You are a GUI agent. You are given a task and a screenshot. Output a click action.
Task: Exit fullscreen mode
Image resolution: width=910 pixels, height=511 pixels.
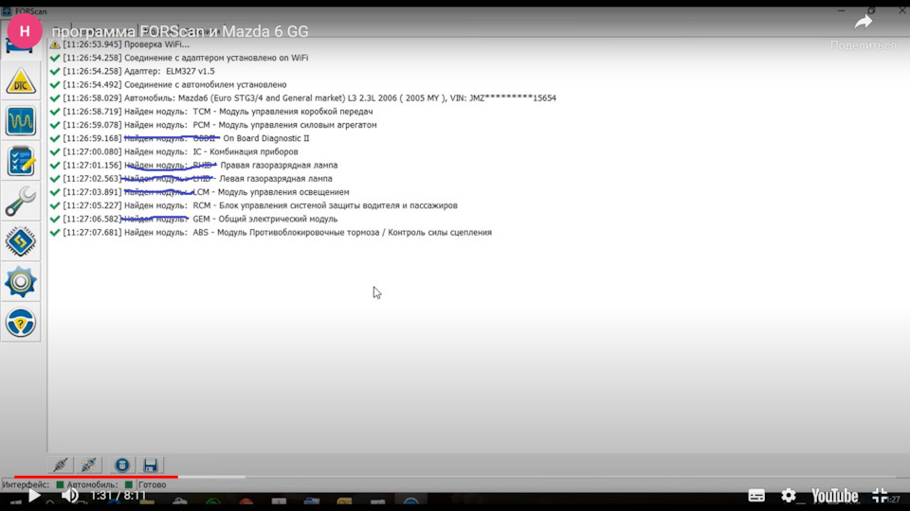coord(880,495)
